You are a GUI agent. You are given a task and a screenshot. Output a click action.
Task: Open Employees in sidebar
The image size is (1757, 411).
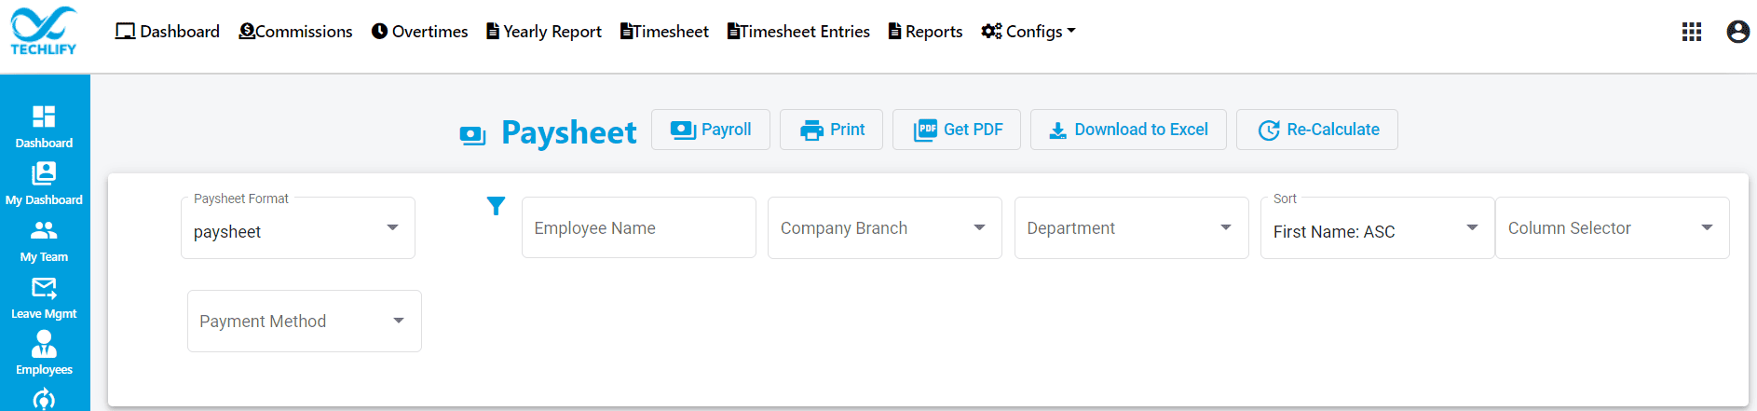pyautogui.click(x=44, y=353)
